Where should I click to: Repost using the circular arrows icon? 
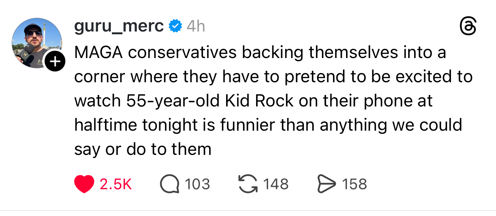248,184
